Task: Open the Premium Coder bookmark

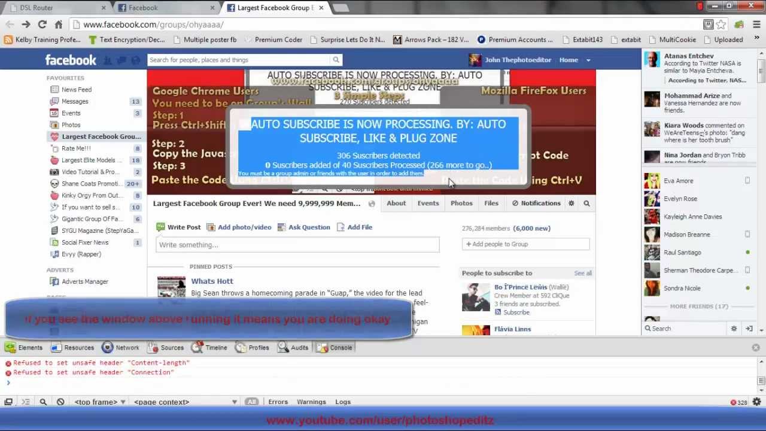Action: pyautogui.click(x=273, y=40)
